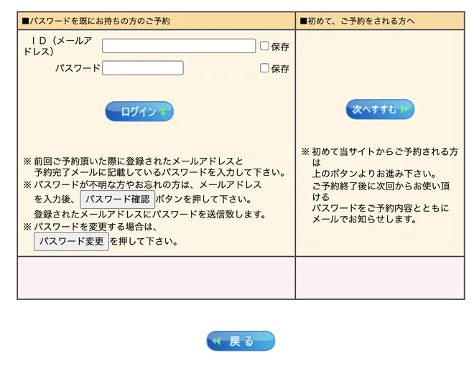Click the empty pink cell below the login section
The height and width of the screenshot is (366, 474).
point(157,278)
